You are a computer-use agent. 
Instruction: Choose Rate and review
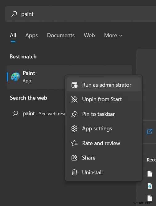tap(104, 143)
